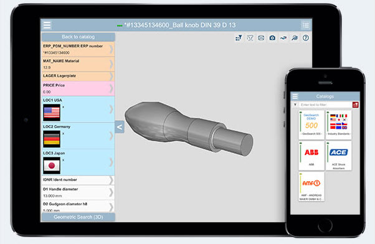Viewport: 375px width, 244px height.
Task: Click Back to catalog button
Action: point(78,37)
